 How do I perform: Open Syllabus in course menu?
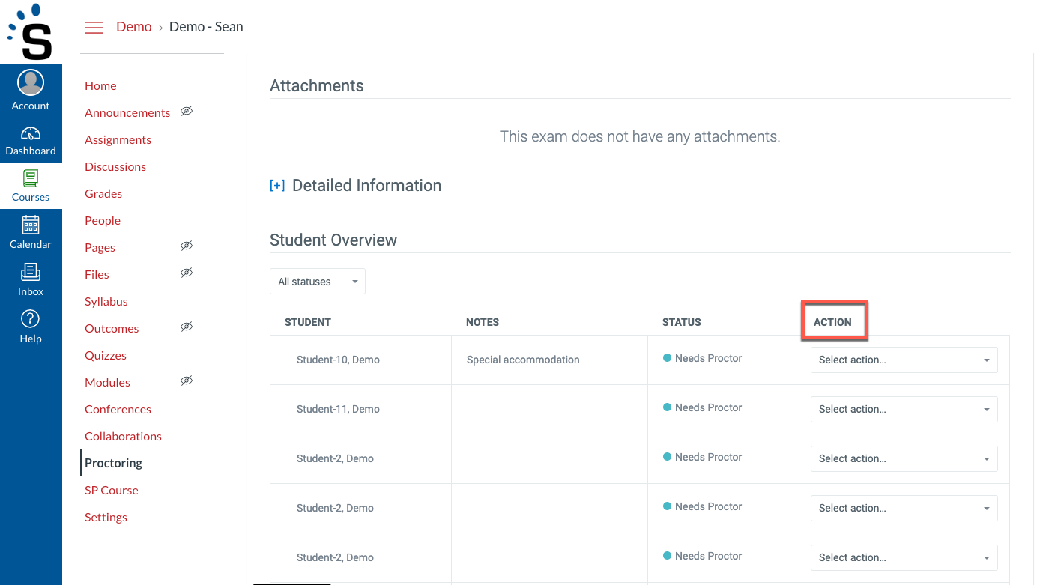106,302
